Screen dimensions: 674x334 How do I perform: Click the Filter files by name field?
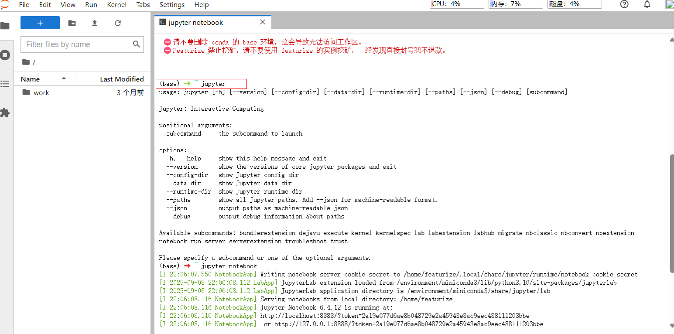[x=82, y=44]
